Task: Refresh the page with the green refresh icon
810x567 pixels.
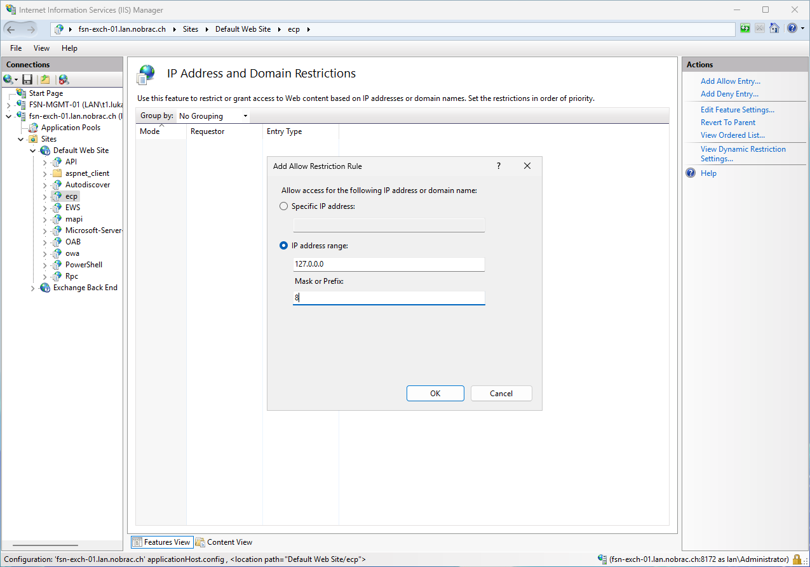Action: coord(745,29)
